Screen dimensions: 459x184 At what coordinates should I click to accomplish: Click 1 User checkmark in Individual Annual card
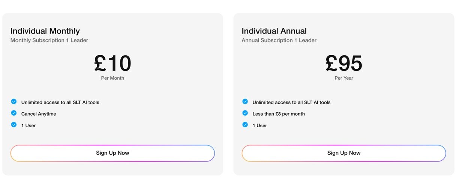coord(245,125)
